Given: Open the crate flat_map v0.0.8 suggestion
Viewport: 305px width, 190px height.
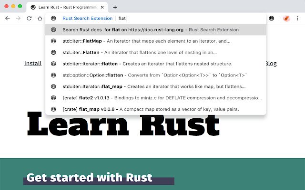Looking at the screenshot, I should pos(156,109).
